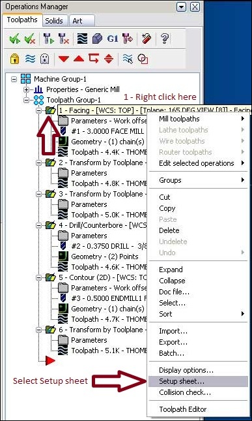Only display associative geometry icon

tap(143, 59)
